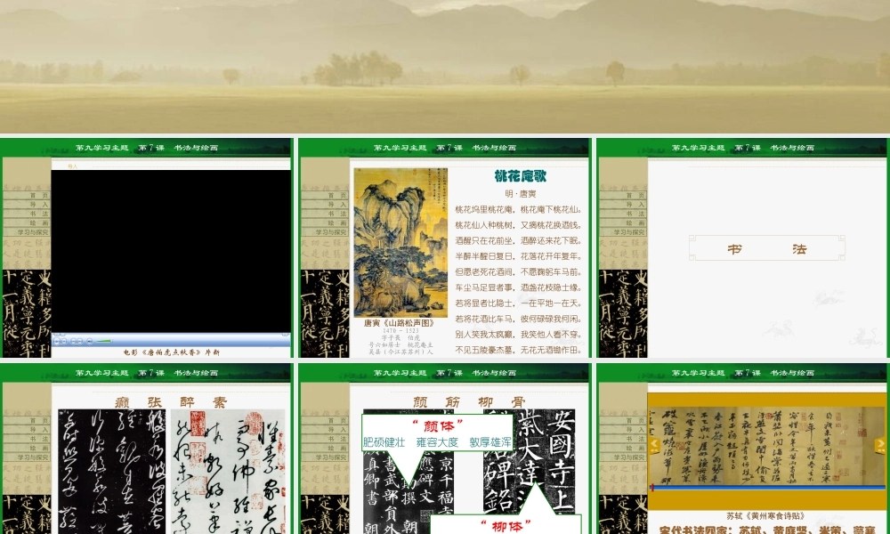Click the caption 苏轼《黄州寒食诗贴》
890x534 pixels.
pyautogui.click(x=765, y=516)
